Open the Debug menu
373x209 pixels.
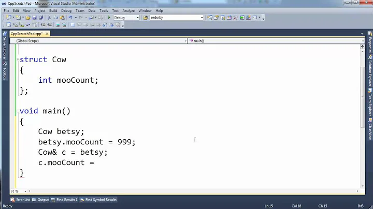pos(66,11)
